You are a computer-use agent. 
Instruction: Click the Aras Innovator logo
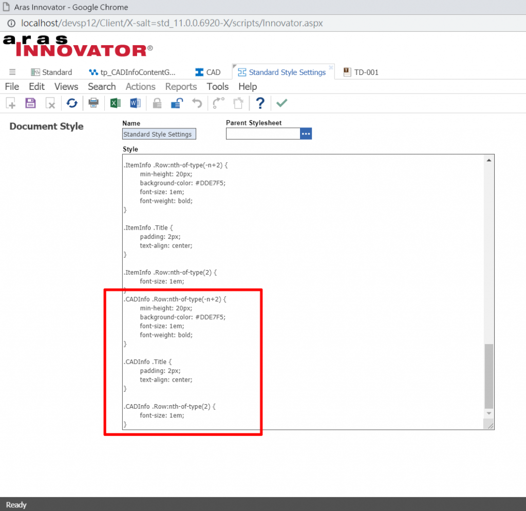point(78,46)
